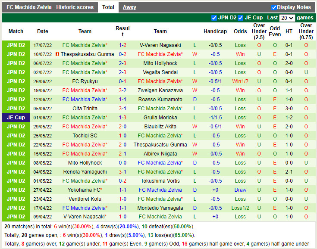The height and width of the screenshot is (249, 317).
Task: Click Mito Hollyhock in the 06/07/22 row
Action: (x=160, y=63)
